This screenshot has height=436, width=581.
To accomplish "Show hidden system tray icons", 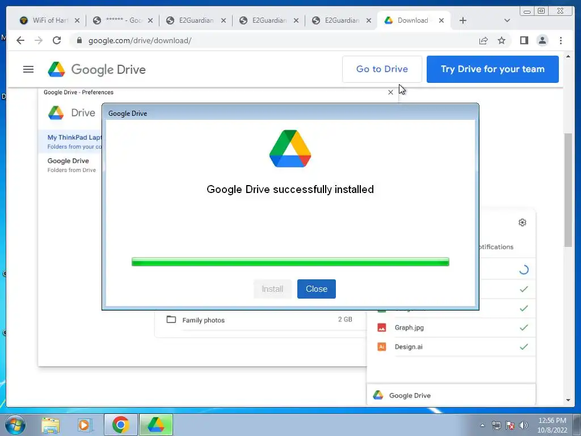I will [482, 425].
